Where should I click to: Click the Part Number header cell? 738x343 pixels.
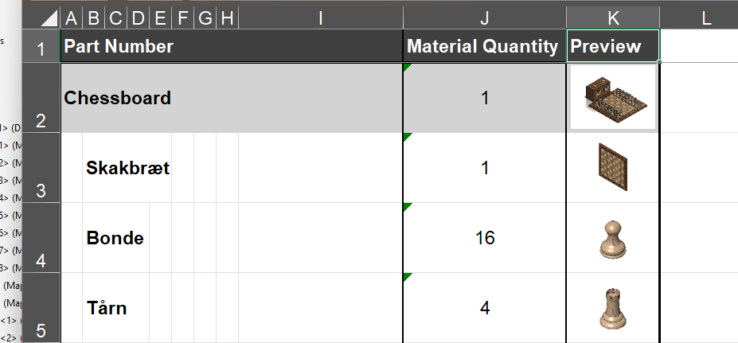[x=232, y=46]
